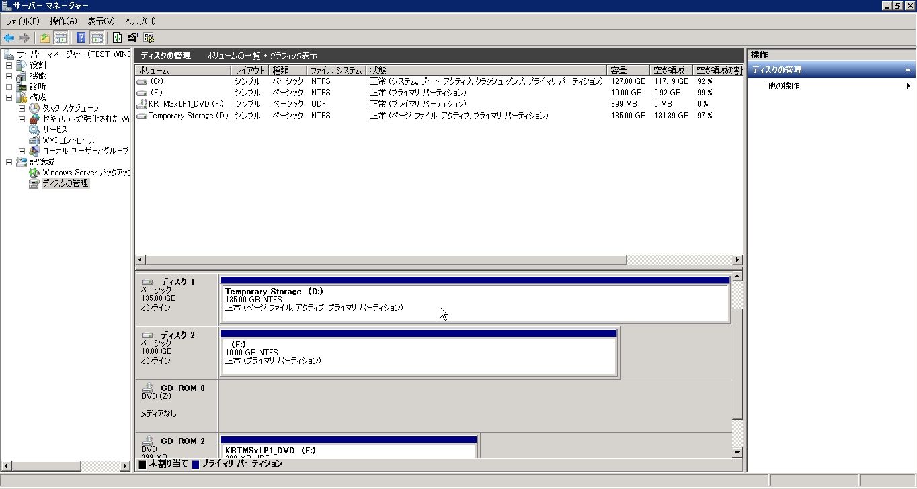This screenshot has height=489, width=917.
Task: Click the タスク スケジューラ clock icon
Action: coord(34,108)
